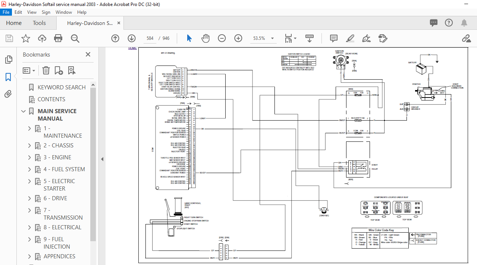Click the find bookmark icon
The width and height of the screenshot is (477, 265).
[x=72, y=70]
